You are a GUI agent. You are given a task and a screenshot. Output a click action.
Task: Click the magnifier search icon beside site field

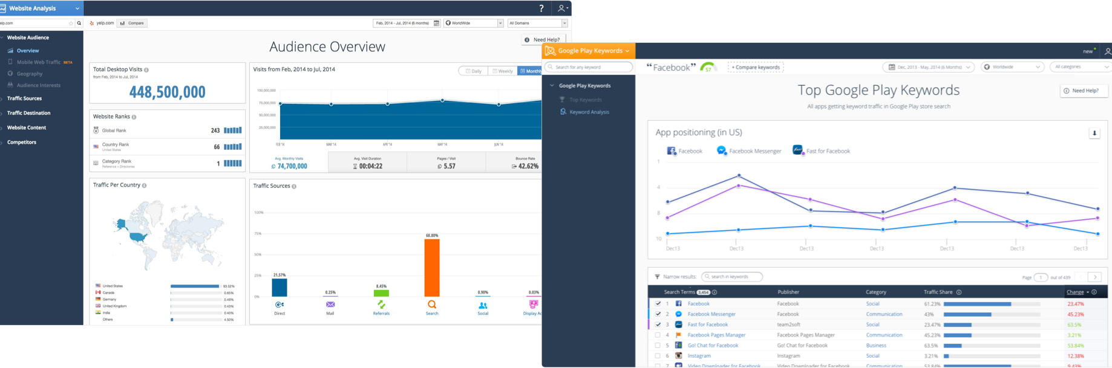[x=79, y=24]
